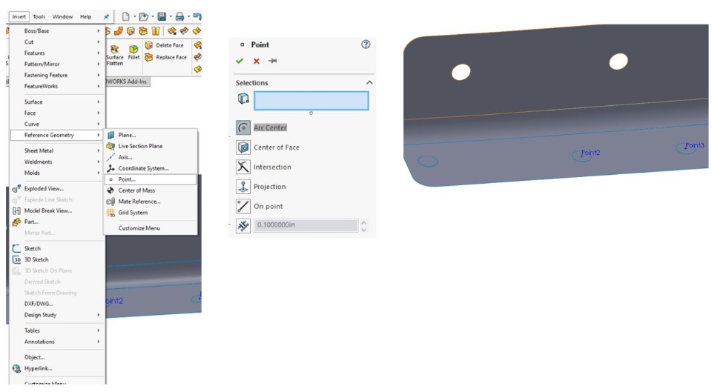Click the pushpin keep-visible icon
Screen dimensions: 712x392
tap(272, 61)
